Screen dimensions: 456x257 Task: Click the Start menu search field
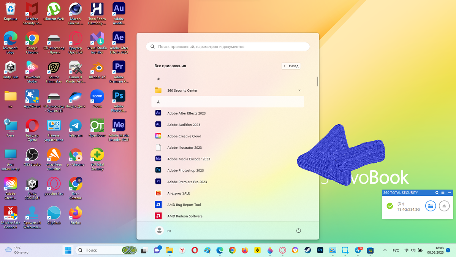pos(228,46)
